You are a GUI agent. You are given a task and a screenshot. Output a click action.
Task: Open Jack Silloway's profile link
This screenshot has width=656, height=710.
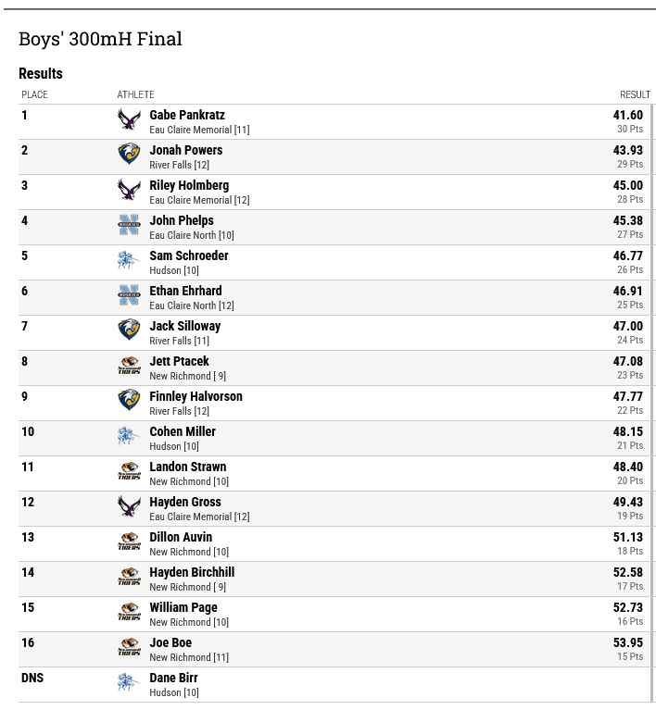click(185, 326)
